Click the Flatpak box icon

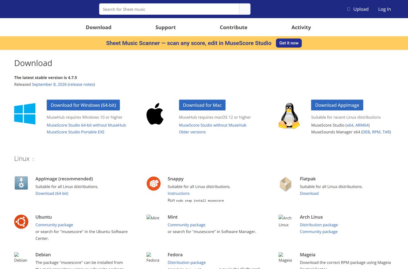coord(285,184)
